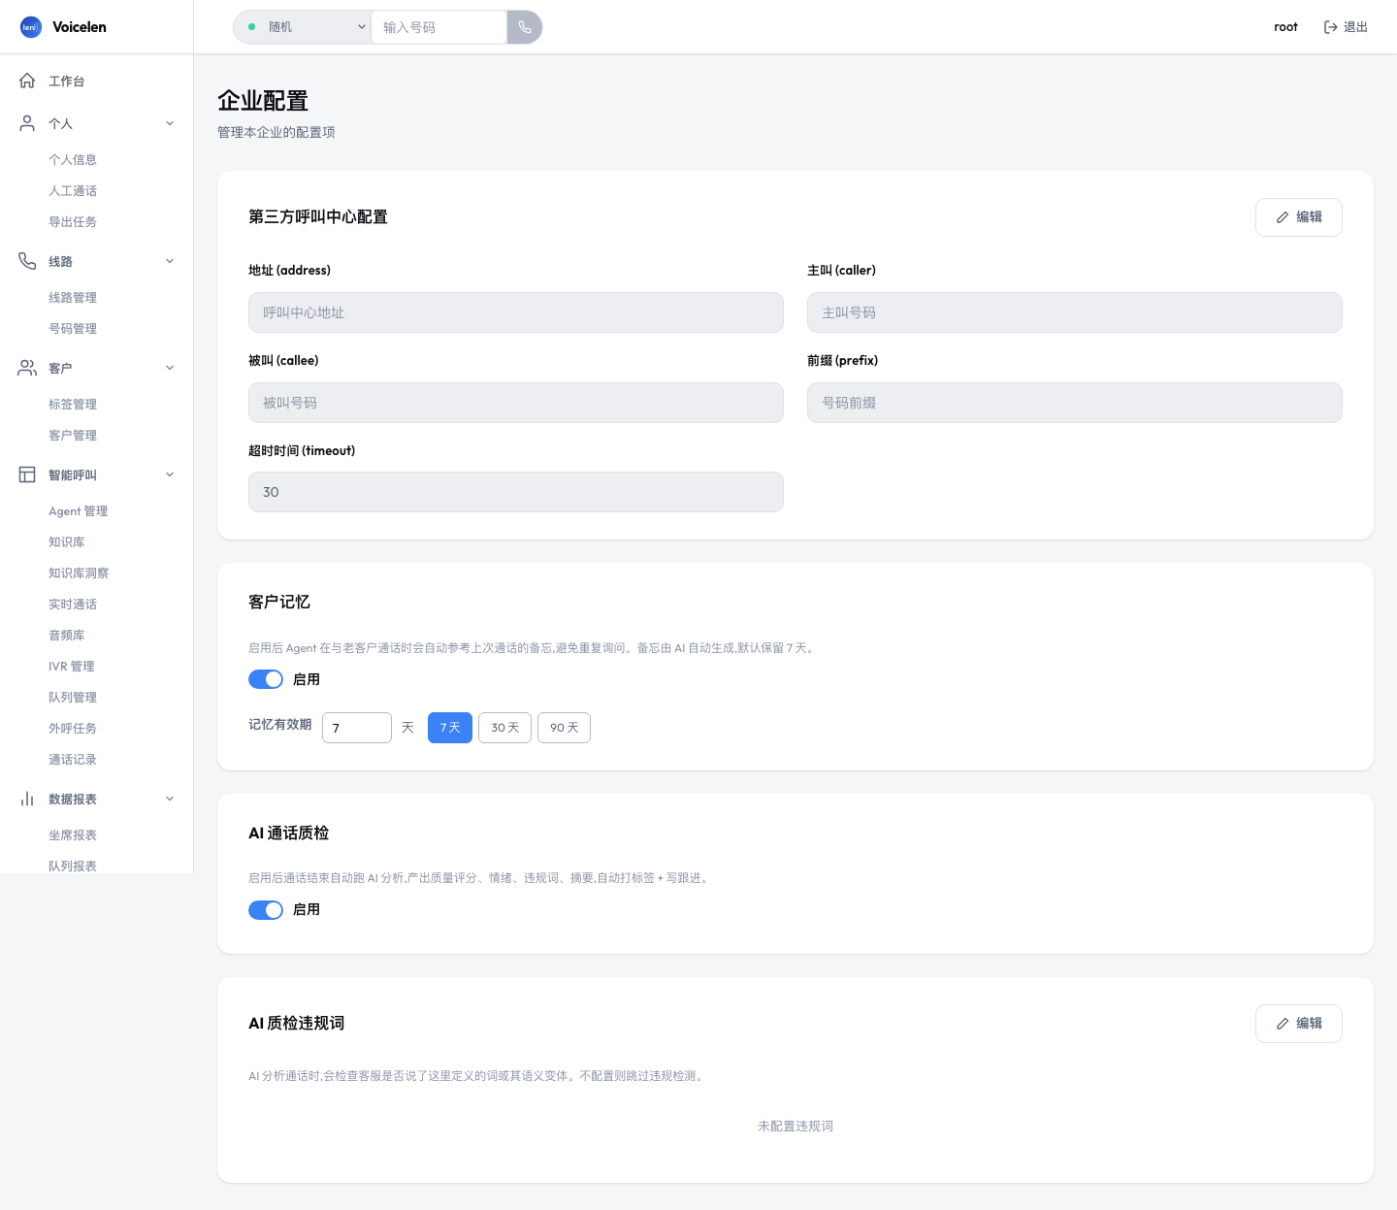Click the 被叫号码 callee field

(516, 403)
